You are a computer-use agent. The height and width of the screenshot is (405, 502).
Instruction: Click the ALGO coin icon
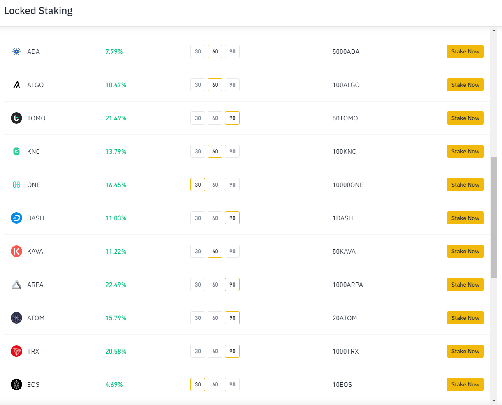[16, 85]
